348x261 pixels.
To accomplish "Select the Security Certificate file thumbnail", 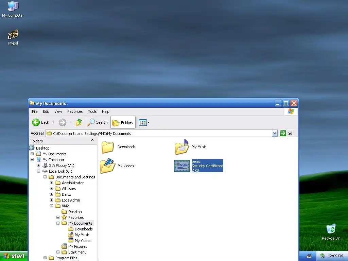I will point(182,166).
